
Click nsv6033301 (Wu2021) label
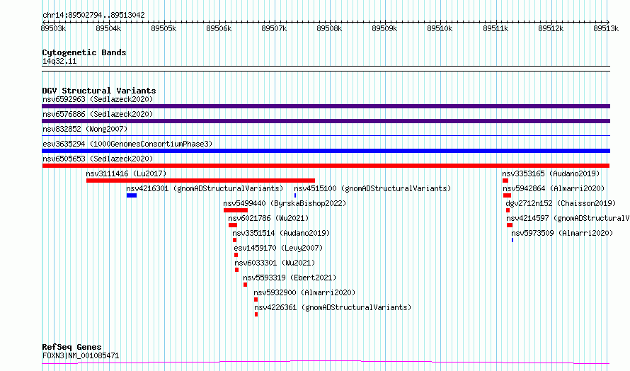[x=275, y=263]
